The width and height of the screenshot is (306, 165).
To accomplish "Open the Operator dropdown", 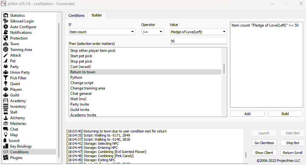I will pyautogui.click(x=152, y=32).
